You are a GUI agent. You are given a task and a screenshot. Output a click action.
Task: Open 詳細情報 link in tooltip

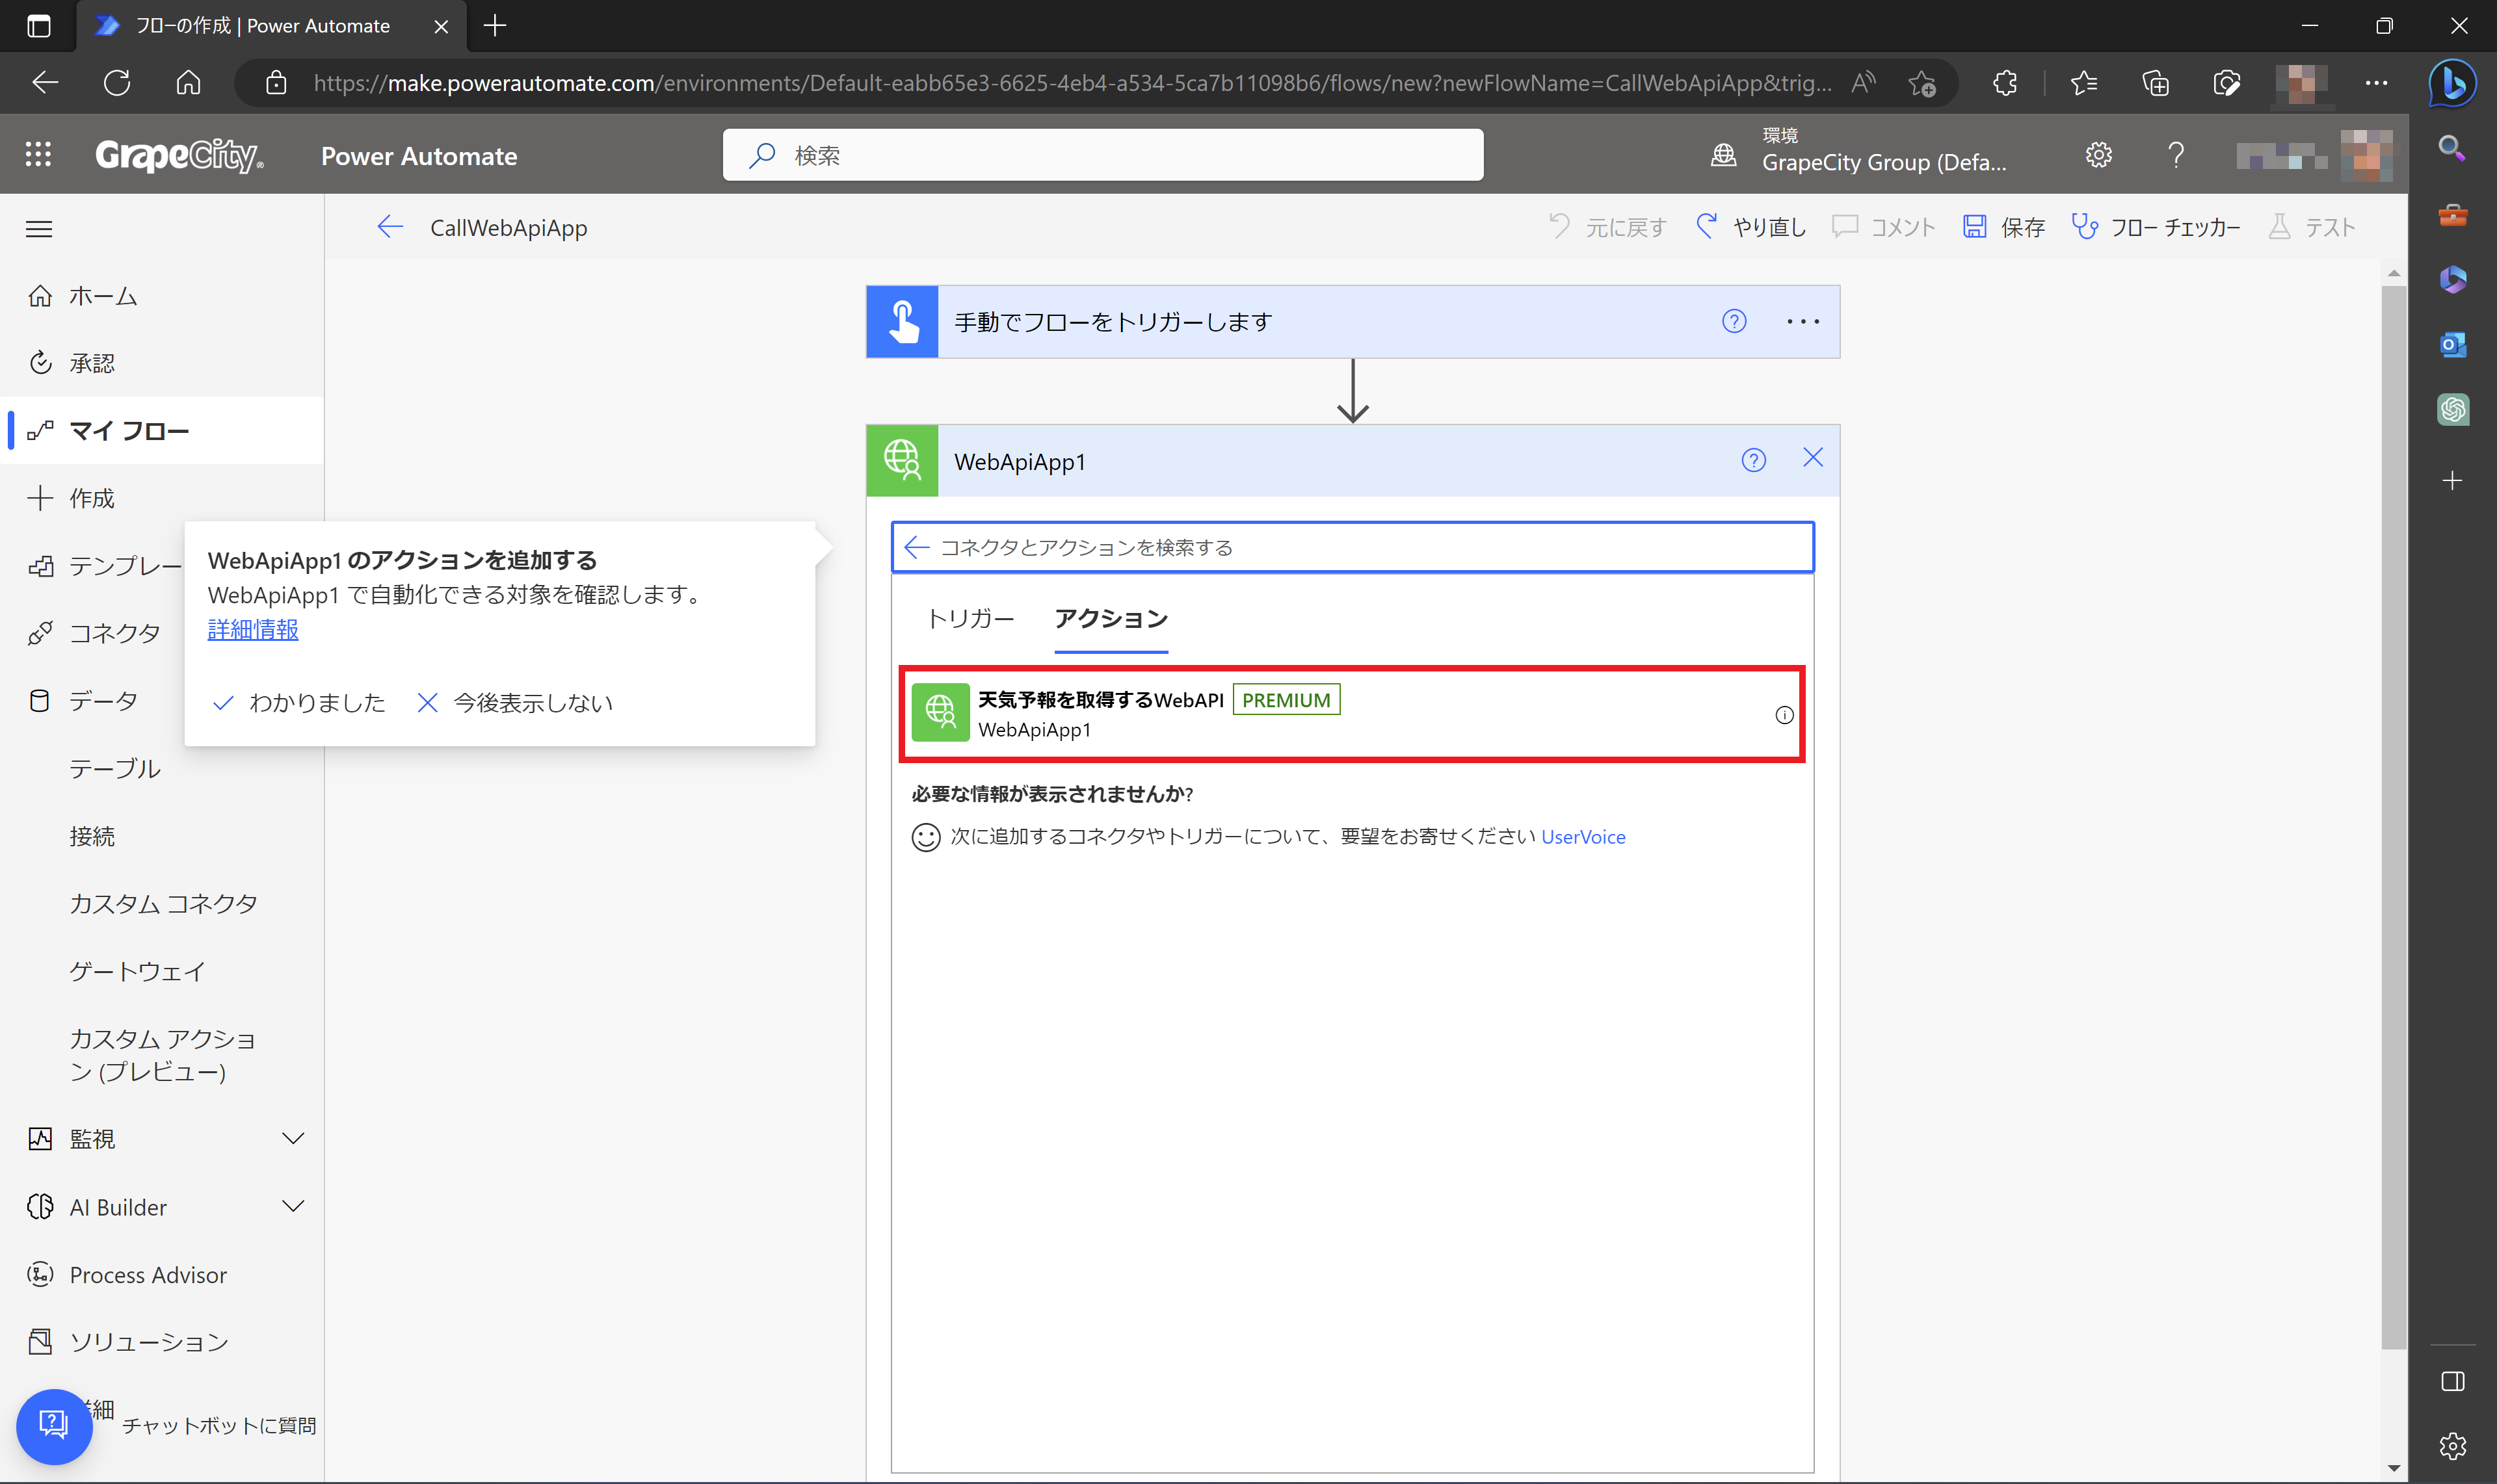coord(253,629)
